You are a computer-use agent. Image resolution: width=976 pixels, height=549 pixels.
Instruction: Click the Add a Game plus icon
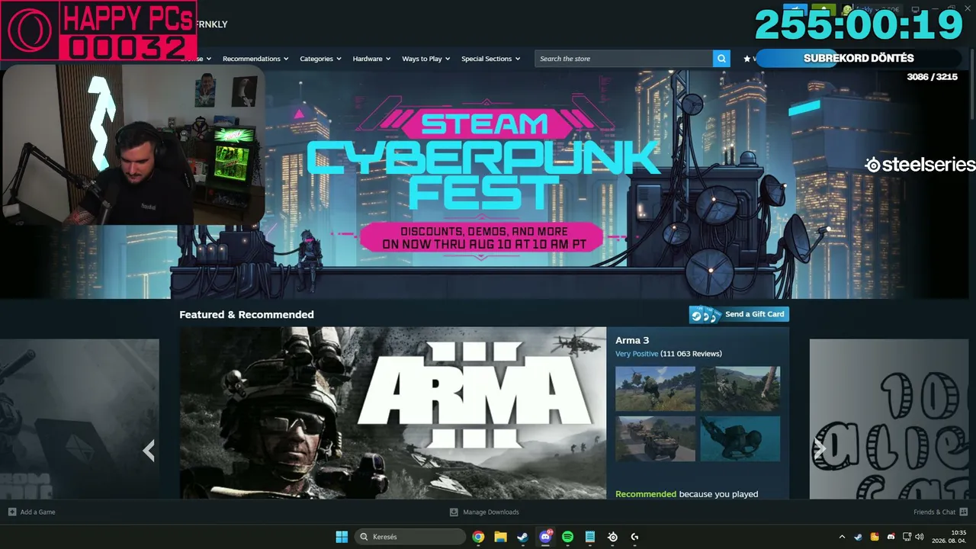tap(12, 512)
